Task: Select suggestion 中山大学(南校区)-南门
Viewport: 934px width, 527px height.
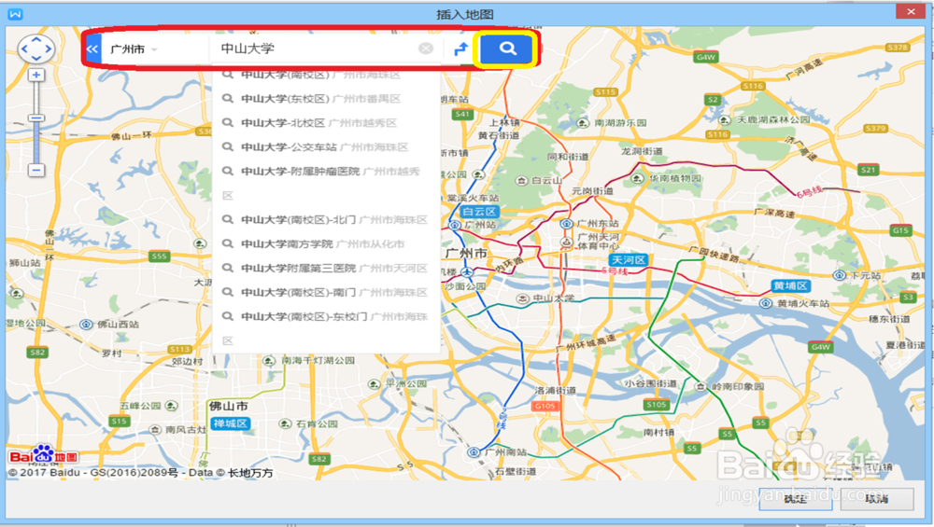Action: 326,292
